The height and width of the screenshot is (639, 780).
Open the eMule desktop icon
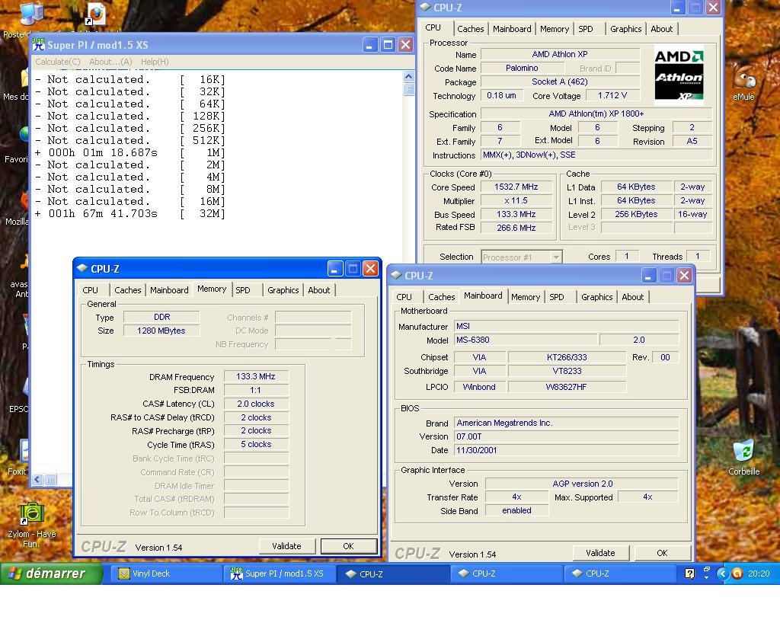coord(743,82)
